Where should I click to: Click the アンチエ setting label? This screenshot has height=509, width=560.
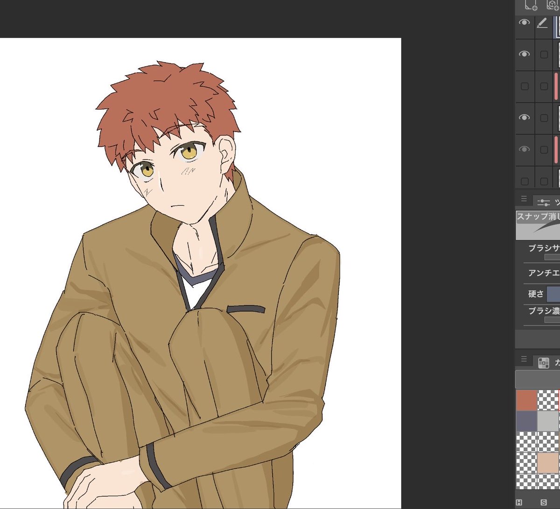tap(544, 273)
